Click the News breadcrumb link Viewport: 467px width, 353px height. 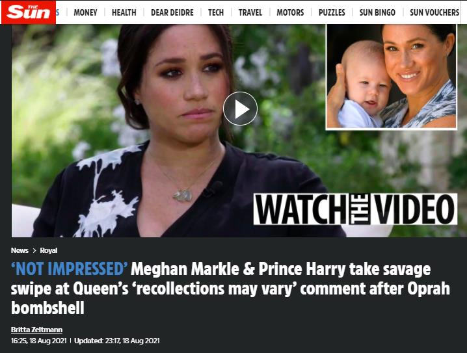point(20,250)
